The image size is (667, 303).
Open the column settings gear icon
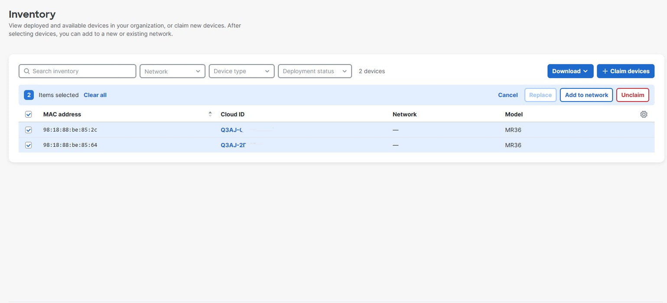(x=644, y=114)
